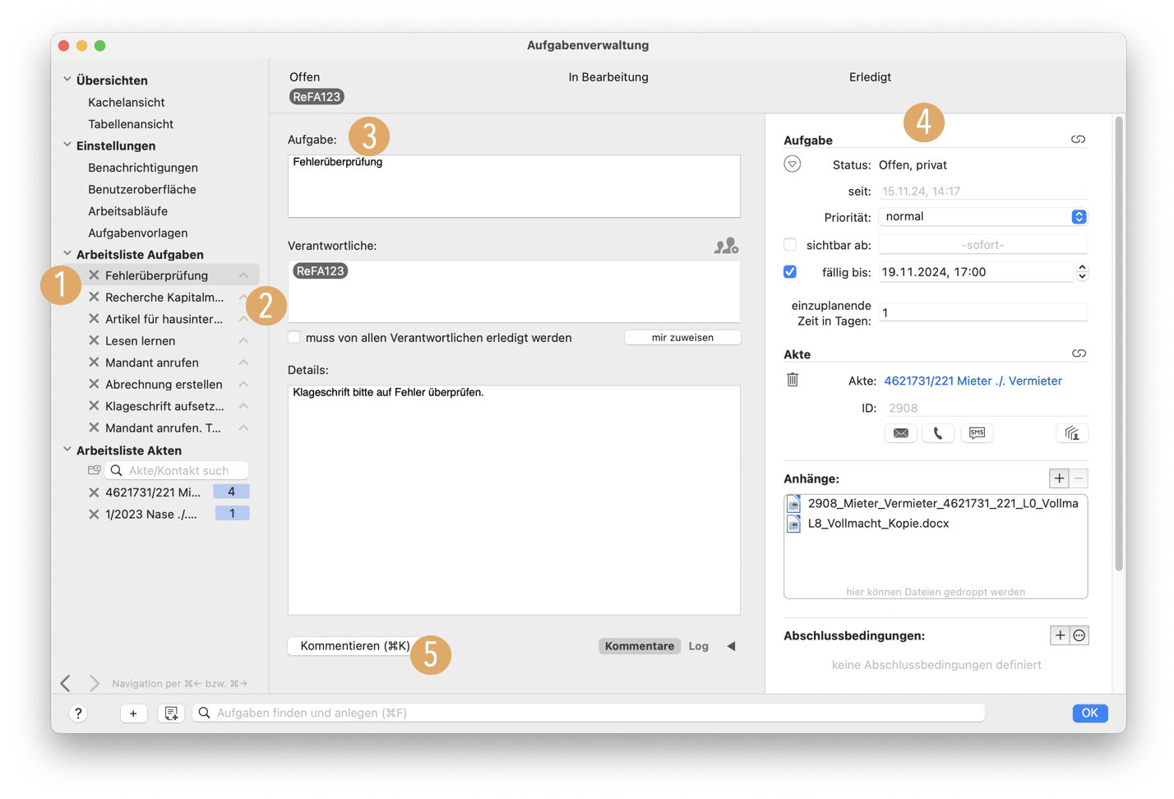Viewport: 1174px width, 799px height.
Task: Remove Fehlerüberprüfung from task worklist via X
Action: coord(95,275)
